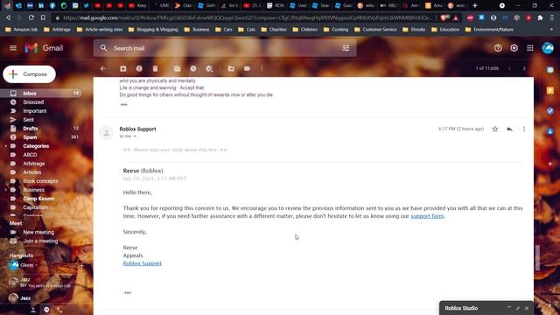560x315 pixels.
Task: Move email to a folder
Action: click(231, 68)
